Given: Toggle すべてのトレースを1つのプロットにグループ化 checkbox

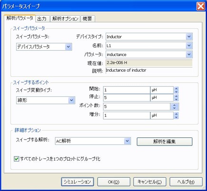Looking at the screenshot, I should [16, 159].
